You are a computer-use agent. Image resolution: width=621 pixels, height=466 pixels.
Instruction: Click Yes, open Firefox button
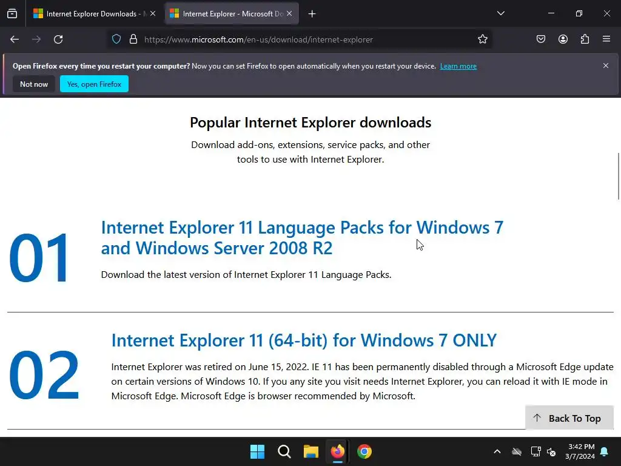point(94,84)
